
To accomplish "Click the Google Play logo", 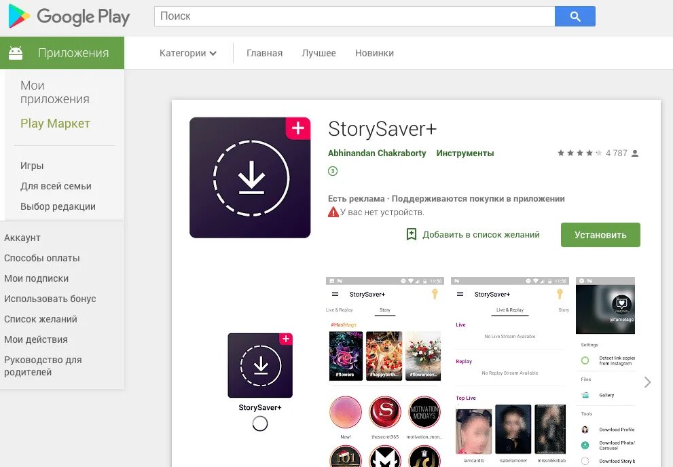I will click(69, 16).
